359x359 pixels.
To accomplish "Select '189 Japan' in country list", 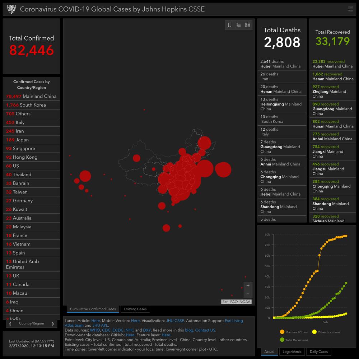I will [x=31, y=140].
